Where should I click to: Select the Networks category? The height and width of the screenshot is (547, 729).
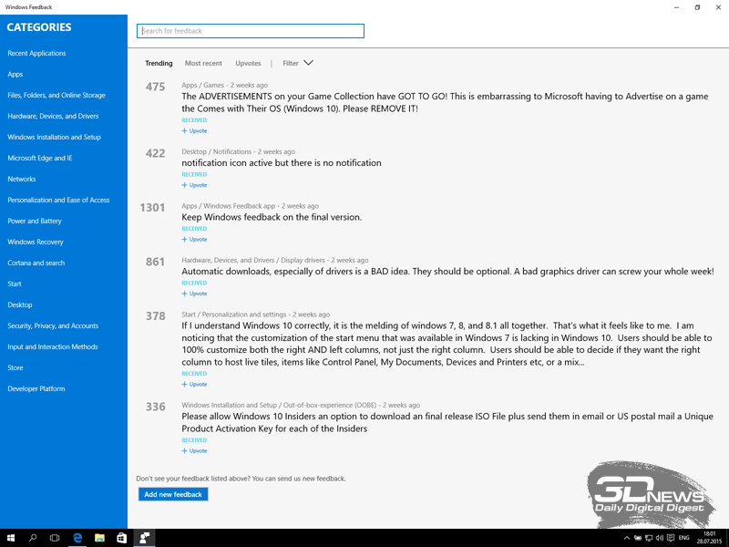tap(21, 179)
